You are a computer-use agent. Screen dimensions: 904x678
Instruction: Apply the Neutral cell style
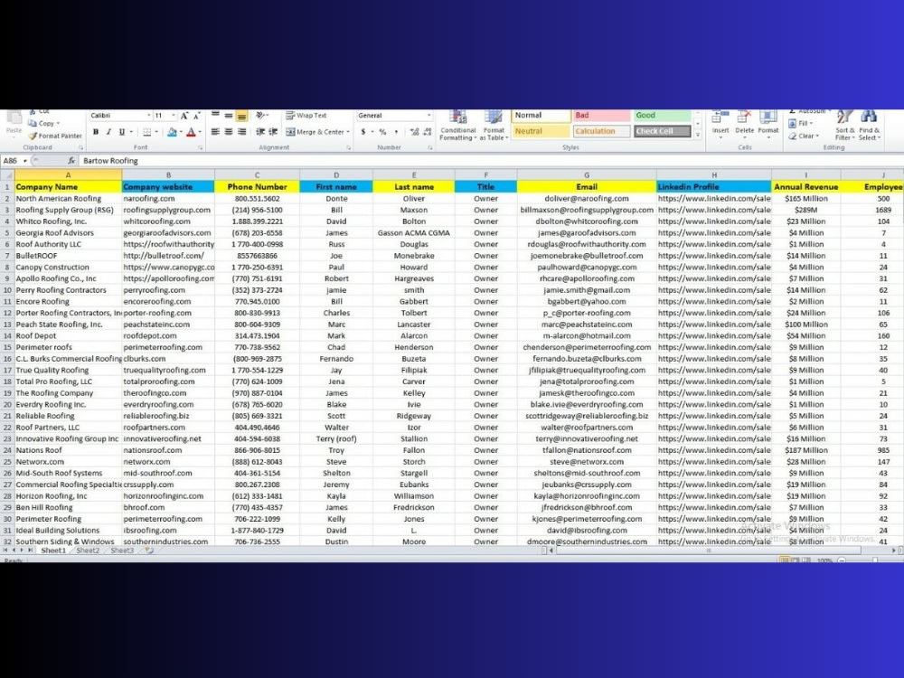point(541,131)
